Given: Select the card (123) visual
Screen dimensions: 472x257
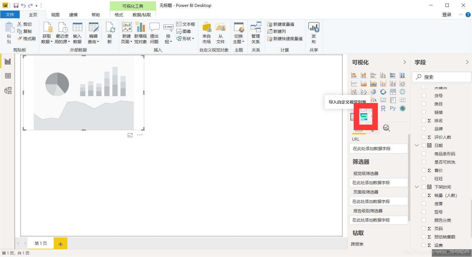Looking at the screenshot, I should 383,100.
